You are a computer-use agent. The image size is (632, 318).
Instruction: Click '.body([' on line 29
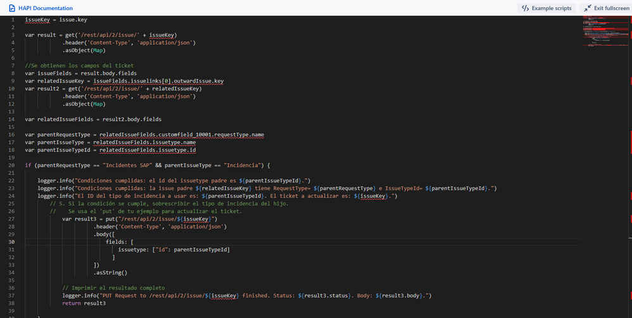[104, 234]
